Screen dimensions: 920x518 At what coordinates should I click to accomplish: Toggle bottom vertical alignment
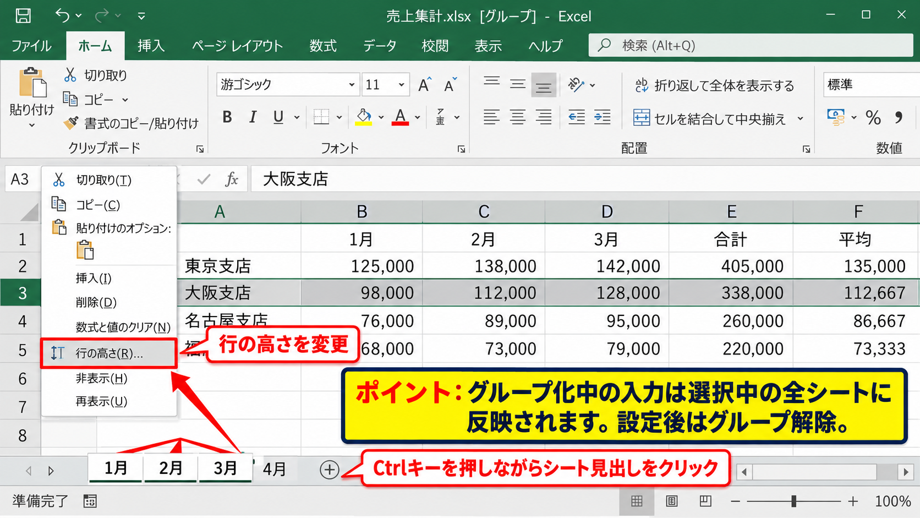point(544,85)
